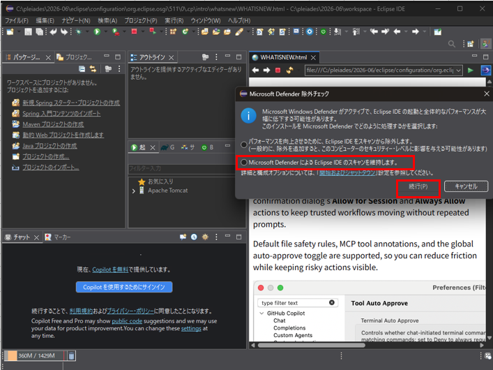This screenshot has width=493, height=370.
Task: Click the pencil highlighter icon in the toolbar
Action: click(x=239, y=32)
